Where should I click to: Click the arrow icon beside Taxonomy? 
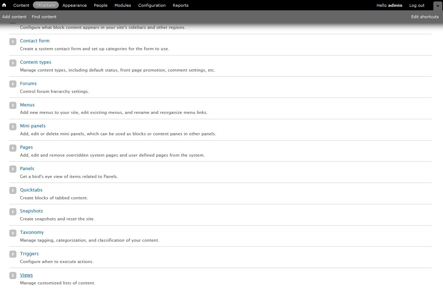pyautogui.click(x=13, y=233)
